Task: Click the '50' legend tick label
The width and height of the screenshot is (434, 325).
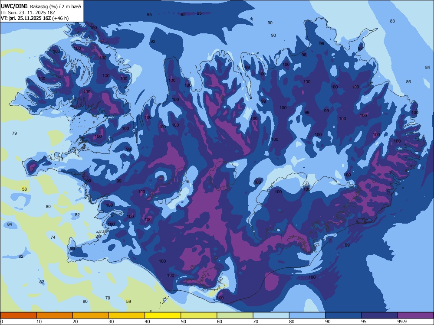Action: (x=183, y=322)
